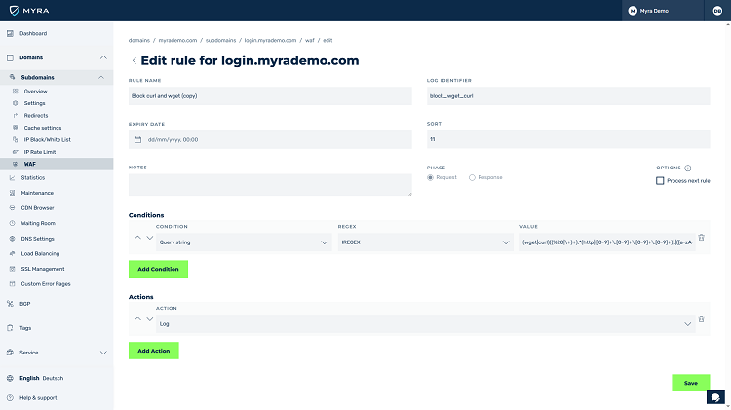
Task: Move the condition up
Action: coord(137,238)
